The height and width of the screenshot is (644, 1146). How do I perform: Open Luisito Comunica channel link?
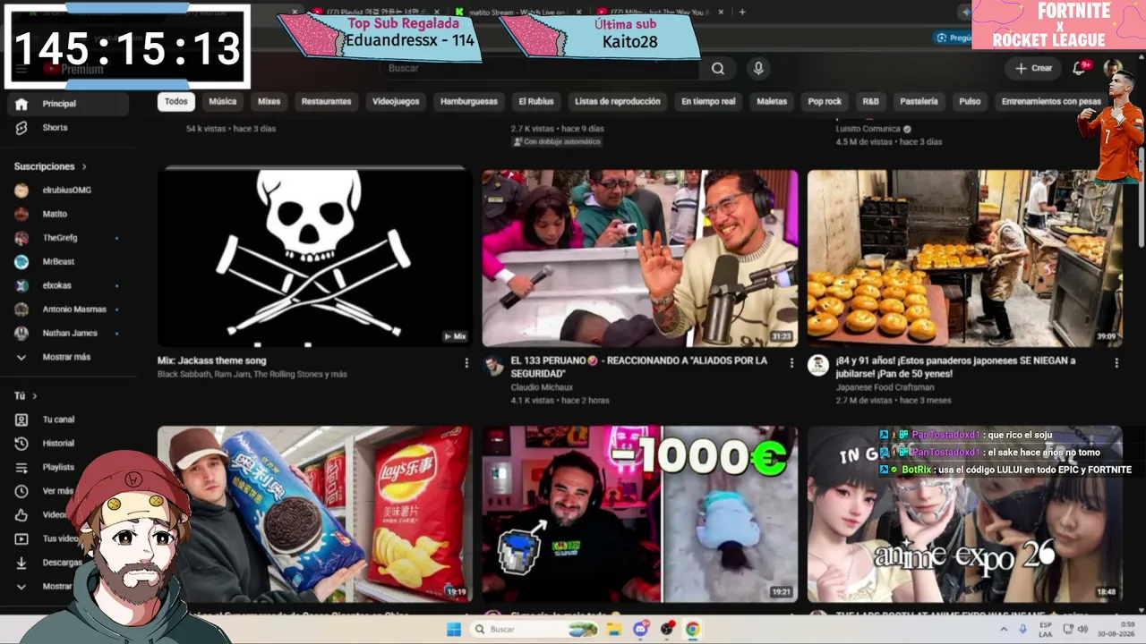click(868, 129)
